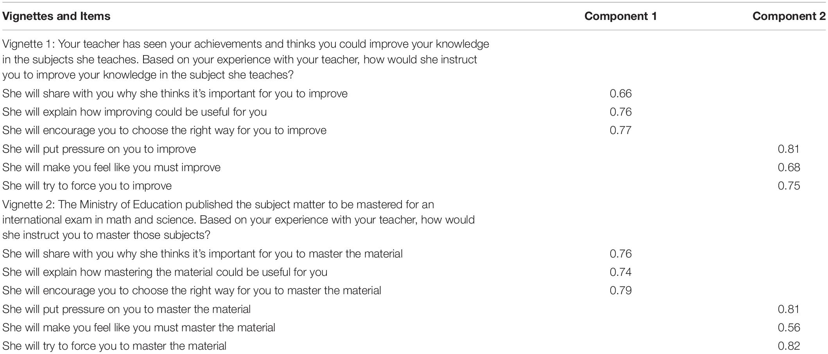Image resolution: width=828 pixels, height=354 pixels.
Task: Select row 'She will put pressure on you to master the material'
Action: tap(414, 309)
